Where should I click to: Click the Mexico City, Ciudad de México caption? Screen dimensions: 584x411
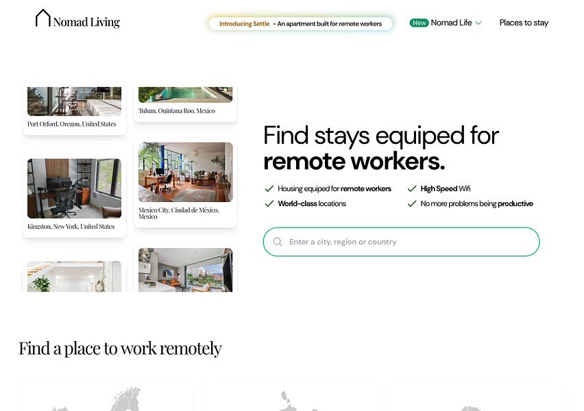179,213
